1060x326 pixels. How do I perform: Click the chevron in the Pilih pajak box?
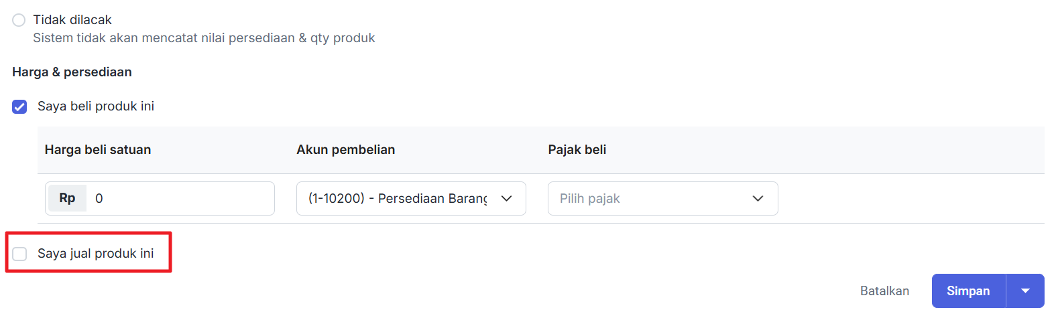coord(758,198)
